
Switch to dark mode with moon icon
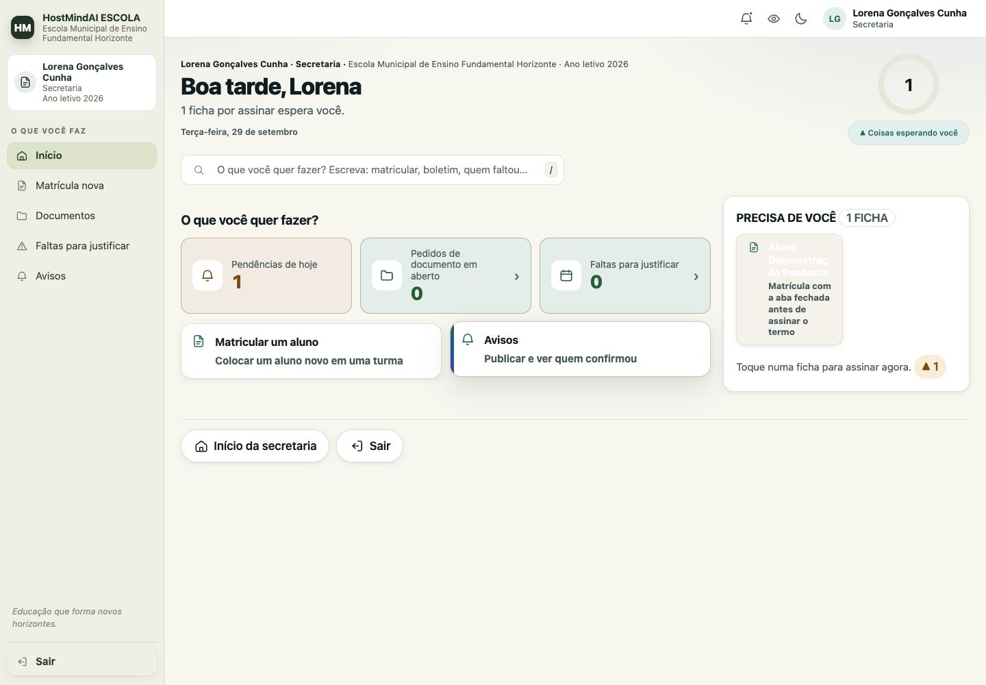point(801,18)
